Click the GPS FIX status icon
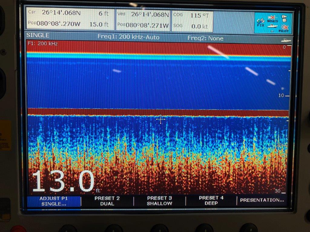 click(x=260, y=22)
